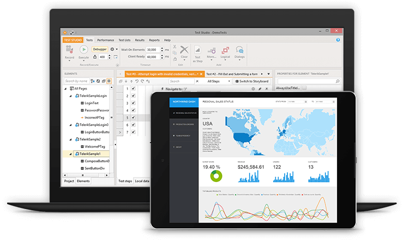This screenshot has width=404, height=240.
Task: Toggle the checkbox for step 1
Action: pyautogui.click(x=133, y=89)
